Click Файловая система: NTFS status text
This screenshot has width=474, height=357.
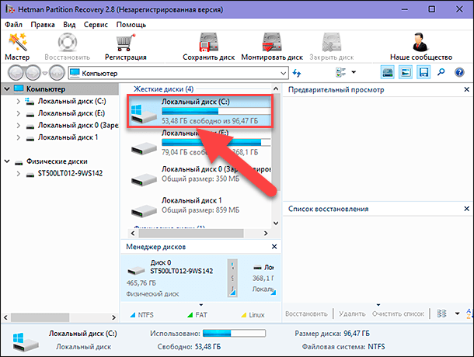pos(343,347)
